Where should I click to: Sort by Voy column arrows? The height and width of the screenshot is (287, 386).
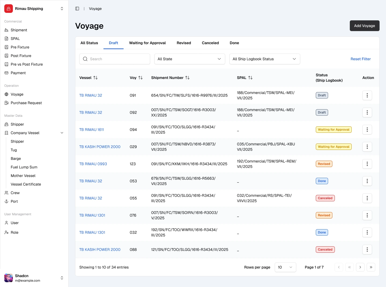click(x=140, y=78)
